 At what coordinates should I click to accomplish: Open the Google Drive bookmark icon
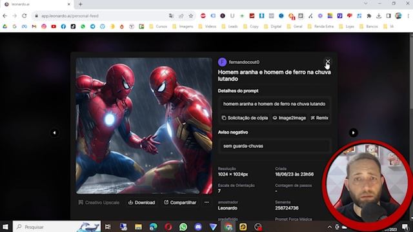[x=5, y=26]
